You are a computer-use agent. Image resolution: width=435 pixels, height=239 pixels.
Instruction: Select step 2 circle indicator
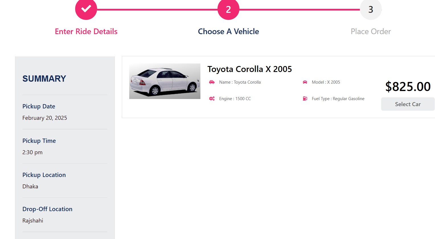[x=228, y=9]
